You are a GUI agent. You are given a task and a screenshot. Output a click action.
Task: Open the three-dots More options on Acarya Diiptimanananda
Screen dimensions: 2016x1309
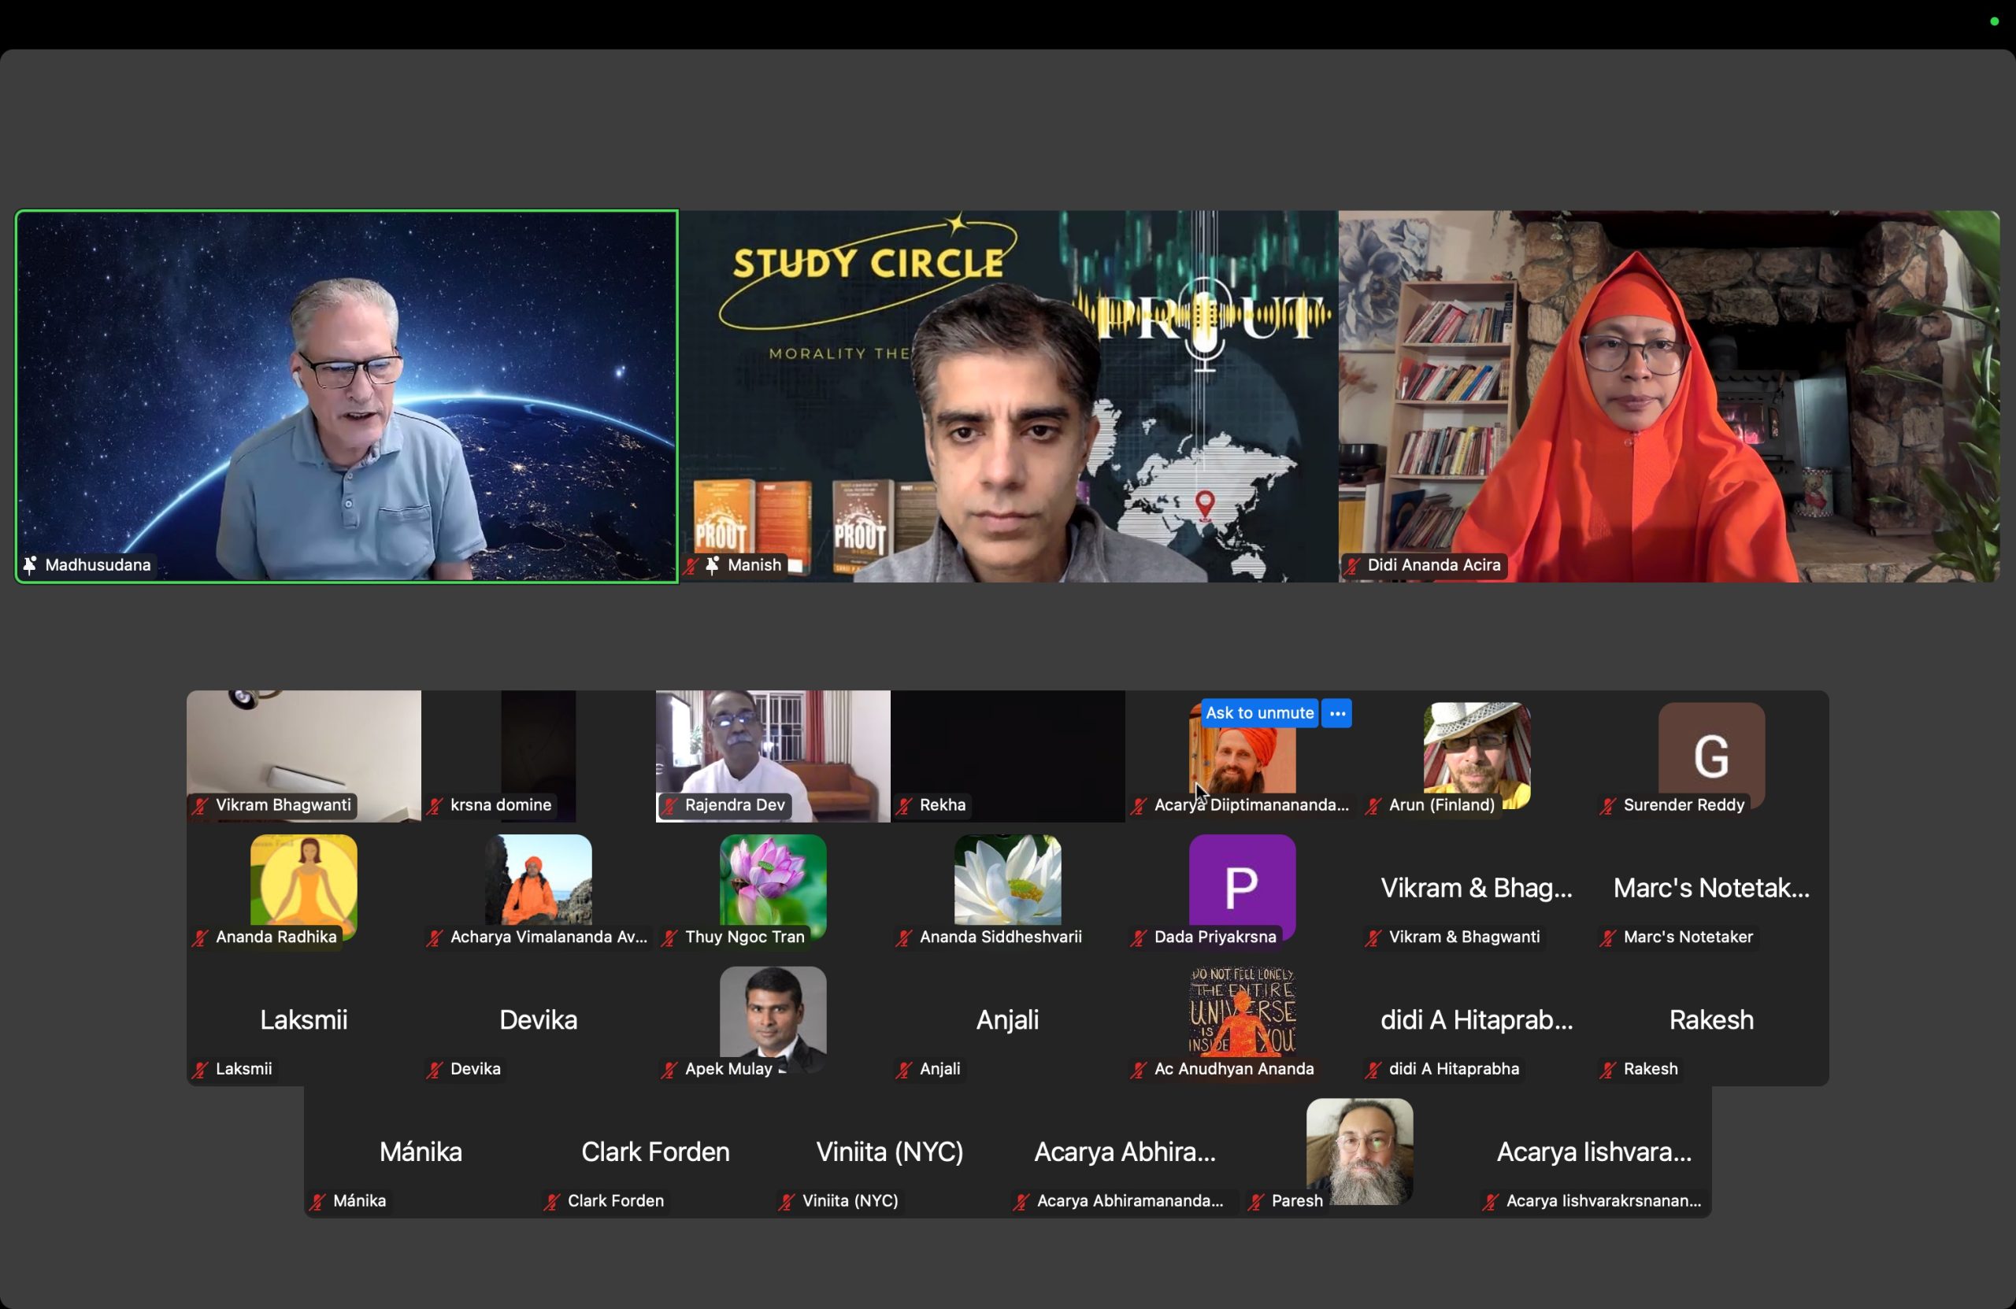pos(1336,713)
